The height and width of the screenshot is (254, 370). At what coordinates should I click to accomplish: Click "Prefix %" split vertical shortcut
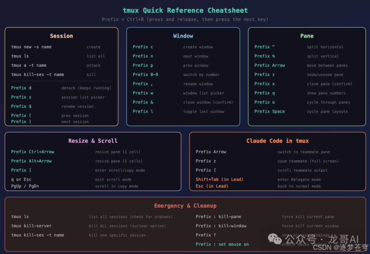click(x=264, y=56)
